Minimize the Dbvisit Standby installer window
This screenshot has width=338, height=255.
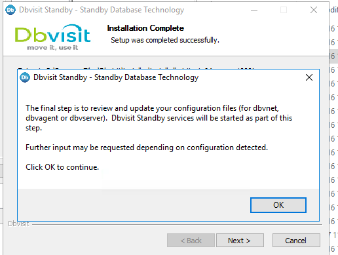point(254,10)
